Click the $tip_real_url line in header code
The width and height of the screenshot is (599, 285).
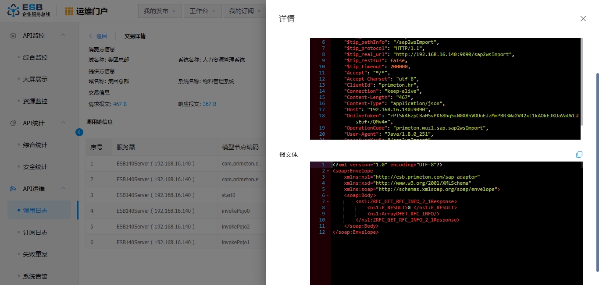tap(429, 54)
